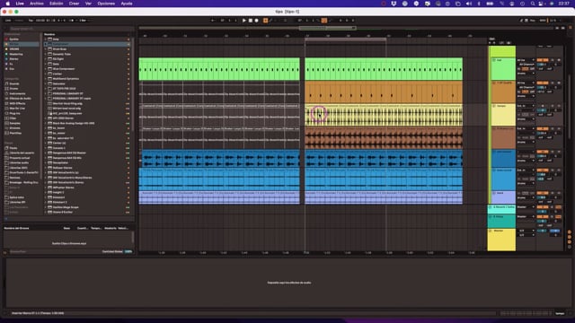Click the transport Stop button

pos(251,21)
